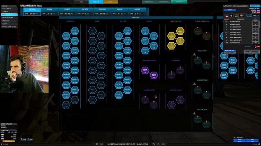Open Cockpit in sidebar
261x146 pixels.
(9, 24)
